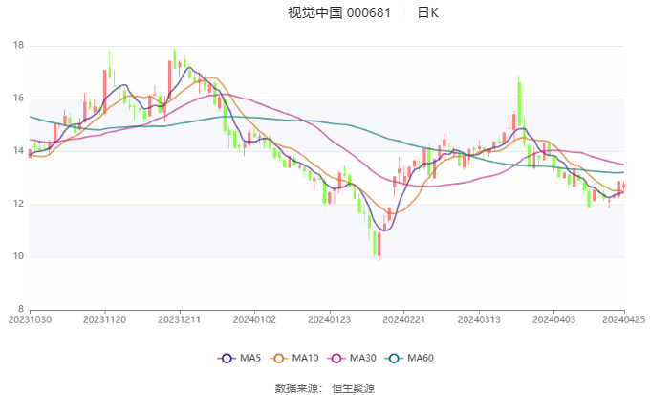Screen dimensions: 650x395
Task: Click the y-axis value 18
Action: (18, 46)
